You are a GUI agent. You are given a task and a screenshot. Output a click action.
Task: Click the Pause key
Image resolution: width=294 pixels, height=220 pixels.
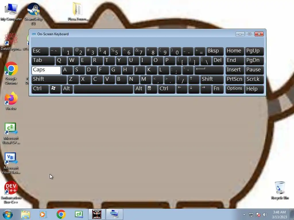[254, 70]
